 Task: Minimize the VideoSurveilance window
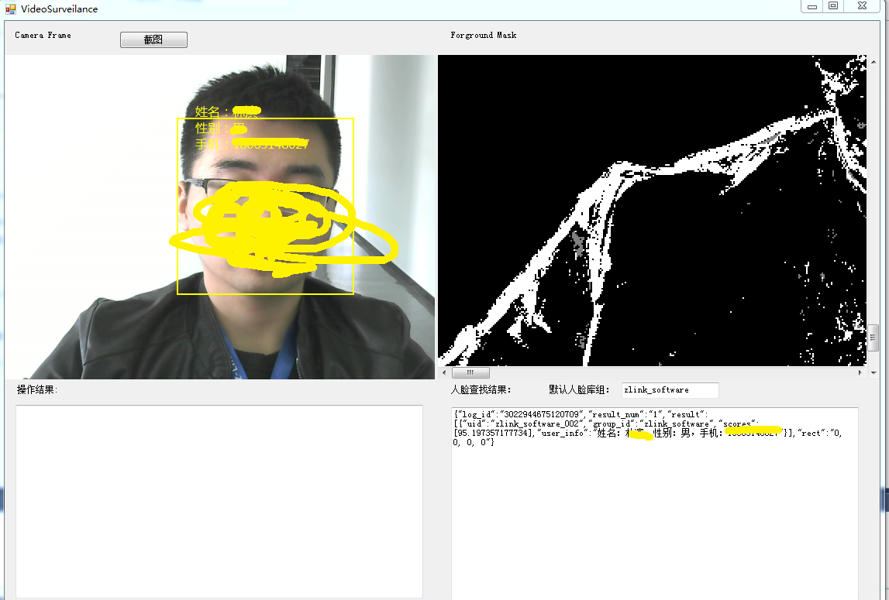coord(812,5)
